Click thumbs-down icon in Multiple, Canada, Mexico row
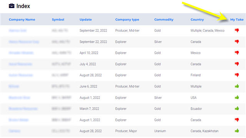Image resolution: width=246 pixels, height=138 pixels. click(237, 30)
